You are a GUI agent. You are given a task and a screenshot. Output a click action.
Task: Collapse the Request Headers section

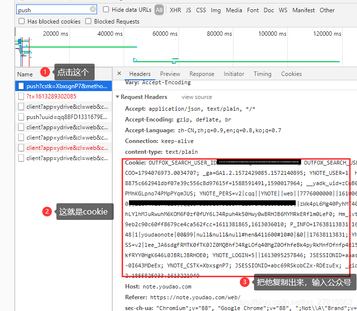pos(118,97)
